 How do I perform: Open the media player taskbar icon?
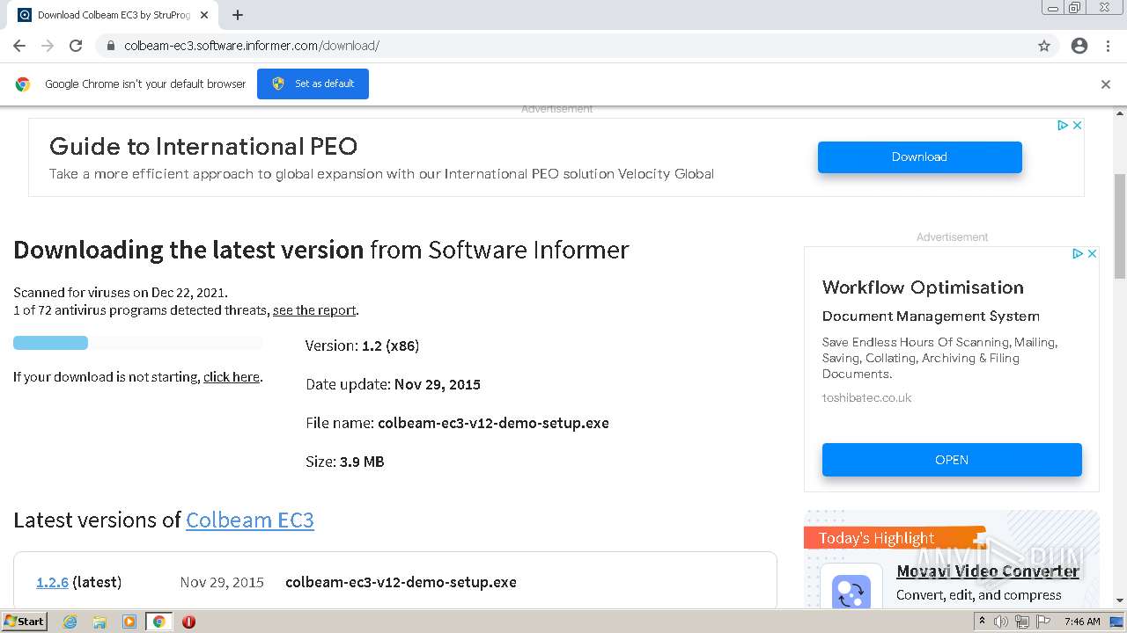tap(129, 622)
